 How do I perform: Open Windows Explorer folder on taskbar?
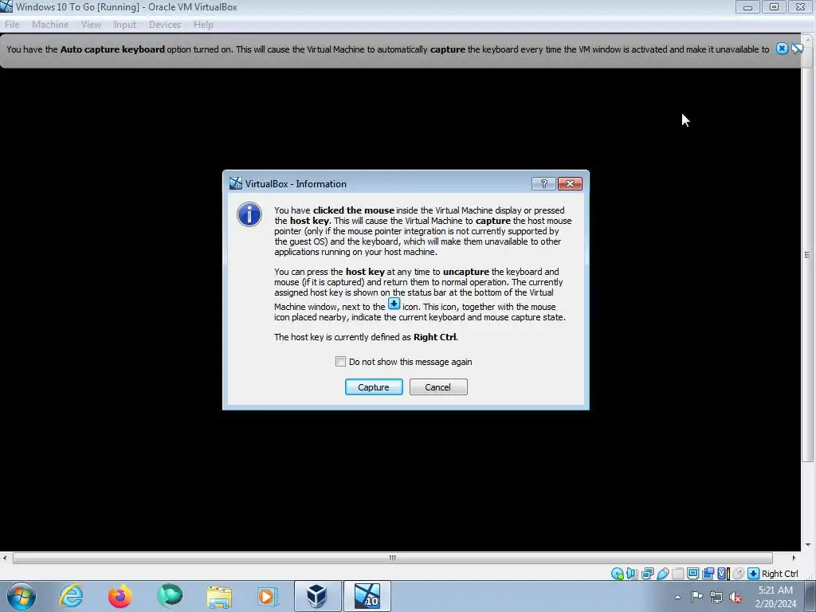click(x=219, y=596)
